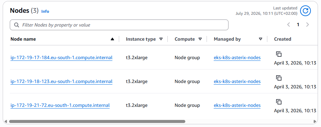
Task: Refresh the Nodes list
Action: click(305, 11)
